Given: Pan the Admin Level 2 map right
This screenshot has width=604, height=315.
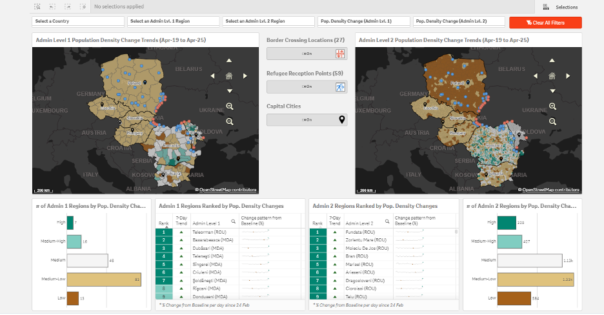Looking at the screenshot, I should (567, 76).
